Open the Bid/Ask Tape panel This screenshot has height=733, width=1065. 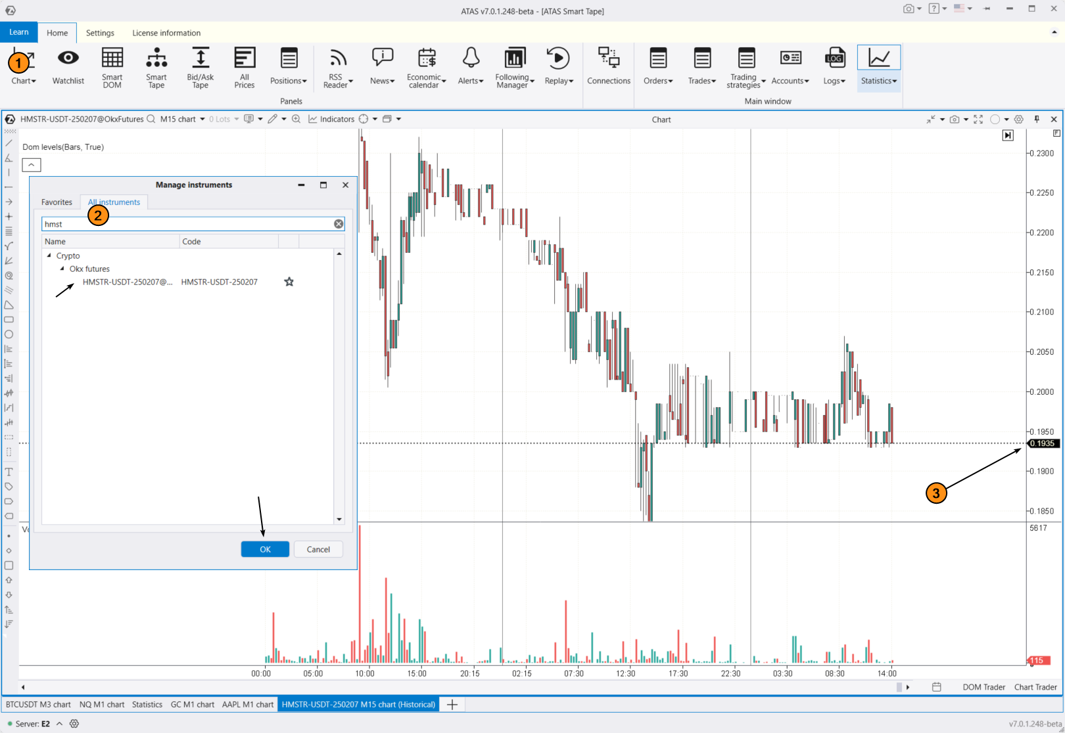[200, 66]
